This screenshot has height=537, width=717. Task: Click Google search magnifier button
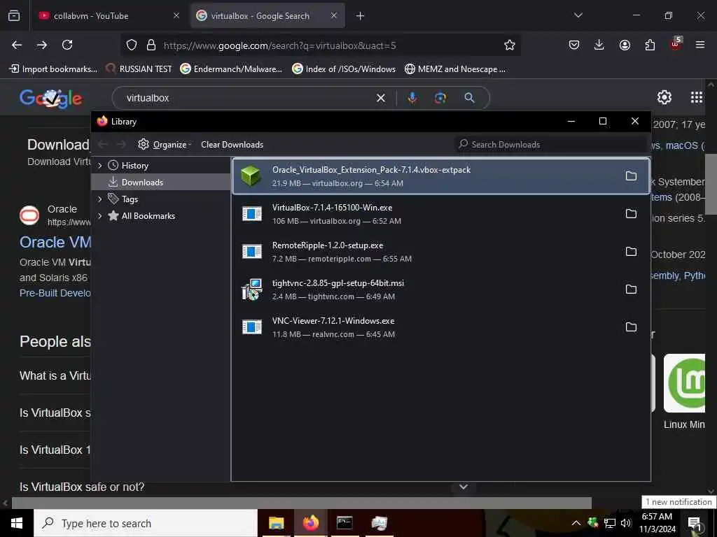click(x=470, y=98)
